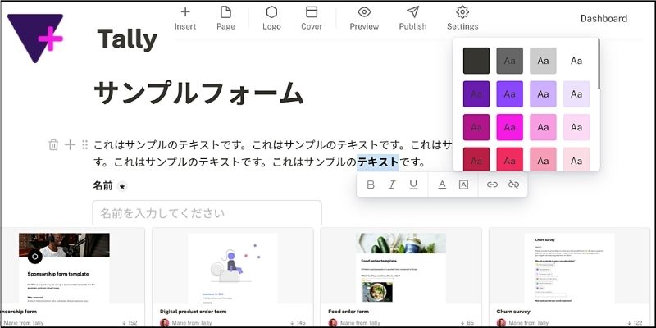Toggle italic formatting
656x328 pixels.
392,184
